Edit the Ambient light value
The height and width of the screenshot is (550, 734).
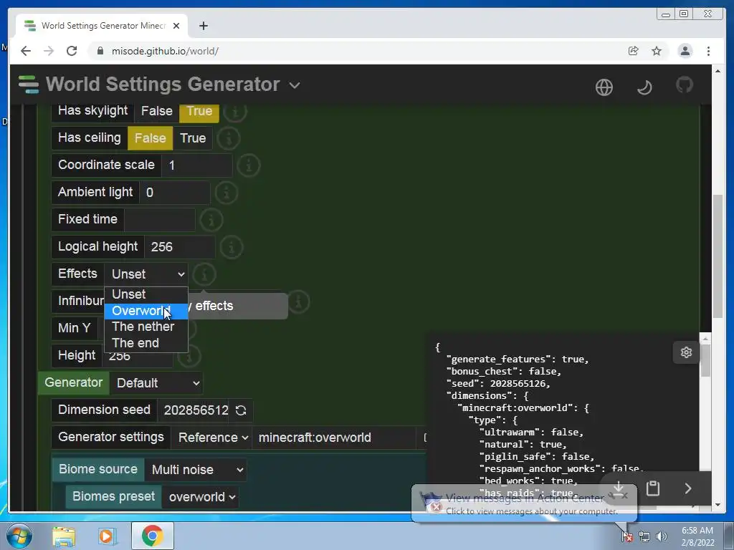coord(175,192)
